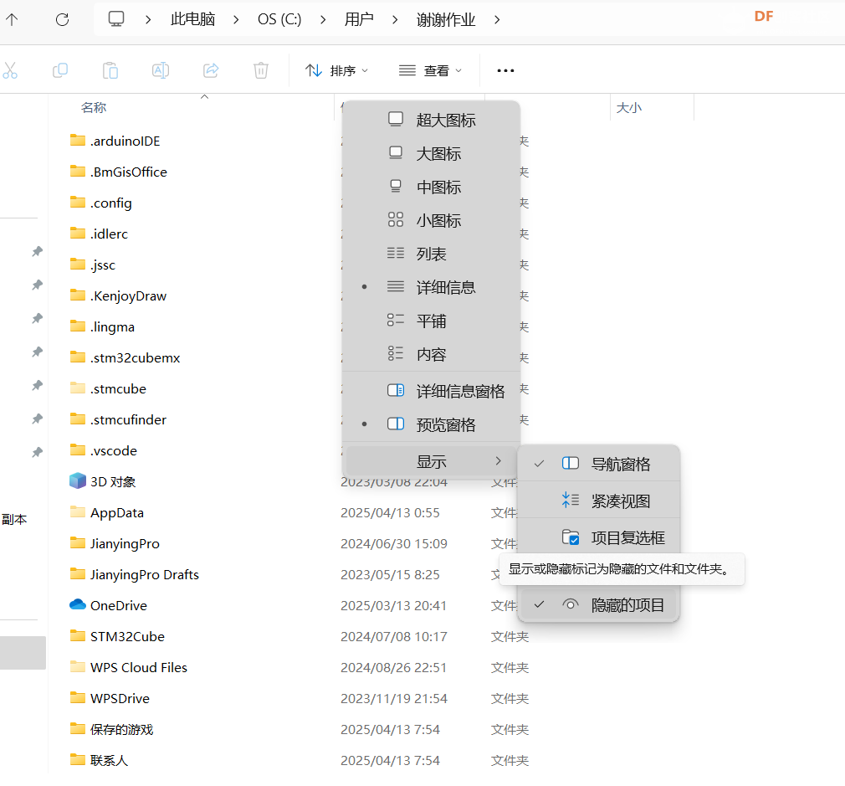Enable 项目复选框 in the 显示 submenu

[627, 537]
